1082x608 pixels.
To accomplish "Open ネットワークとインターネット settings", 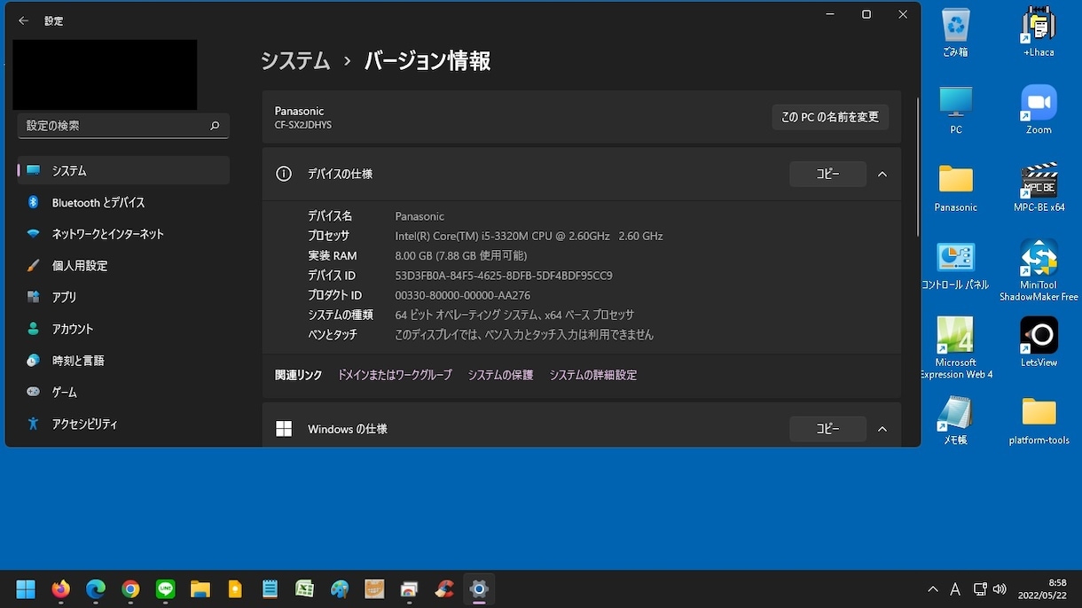I will 123,234.
